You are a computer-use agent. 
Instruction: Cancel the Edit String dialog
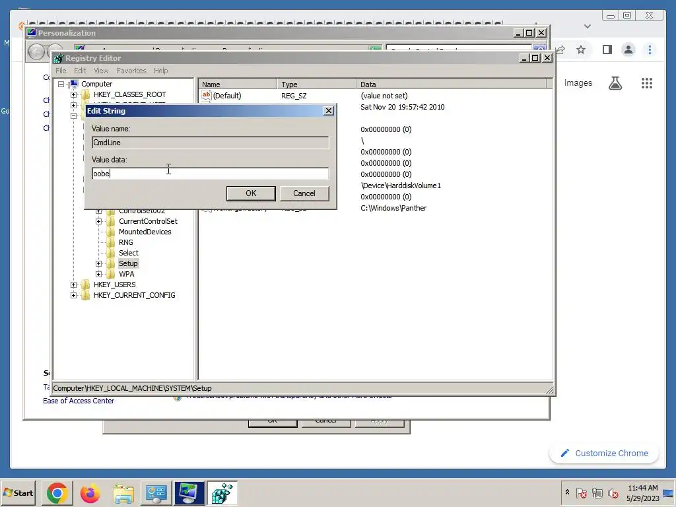304,193
